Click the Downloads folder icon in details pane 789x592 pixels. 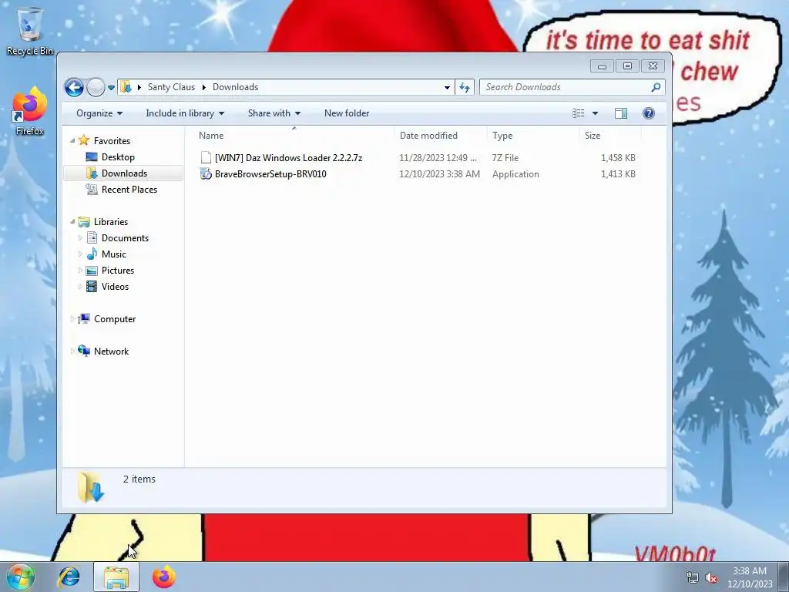(91, 487)
